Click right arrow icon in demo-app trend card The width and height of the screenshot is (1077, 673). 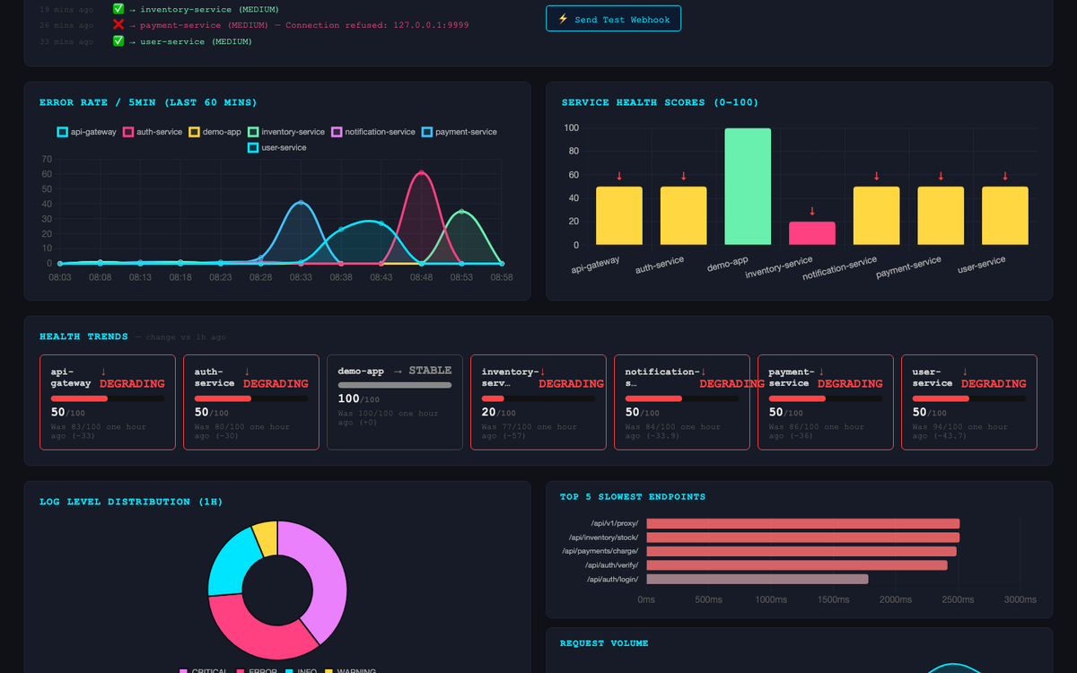(x=398, y=371)
